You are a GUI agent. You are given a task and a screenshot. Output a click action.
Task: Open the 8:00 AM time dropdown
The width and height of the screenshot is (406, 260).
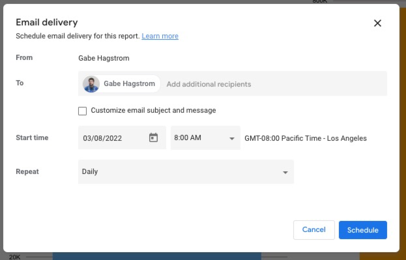coord(205,137)
